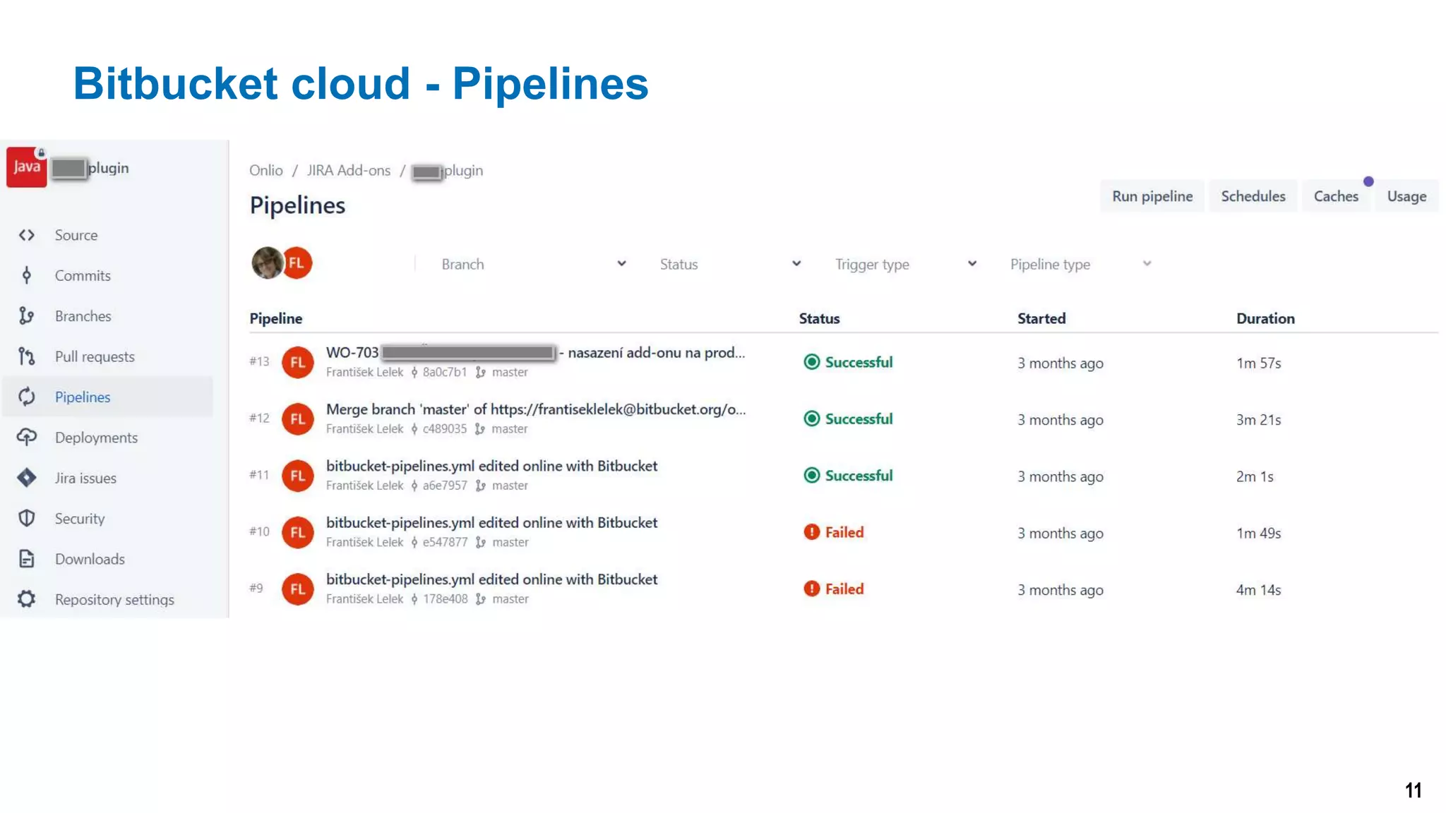Click the Repository settings gear icon
The height and width of the screenshot is (813, 1446).
point(27,599)
